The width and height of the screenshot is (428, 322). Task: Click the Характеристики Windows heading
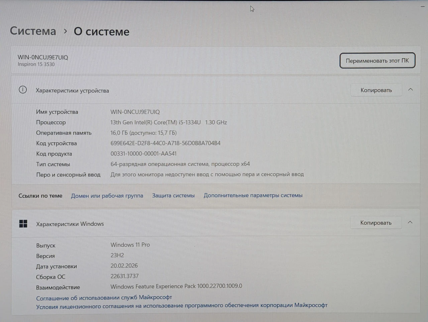coord(70,224)
